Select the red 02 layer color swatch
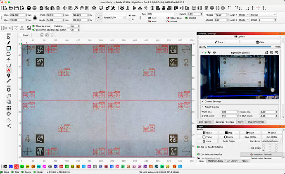The height and width of the screenshot is (174, 285). click(17, 167)
